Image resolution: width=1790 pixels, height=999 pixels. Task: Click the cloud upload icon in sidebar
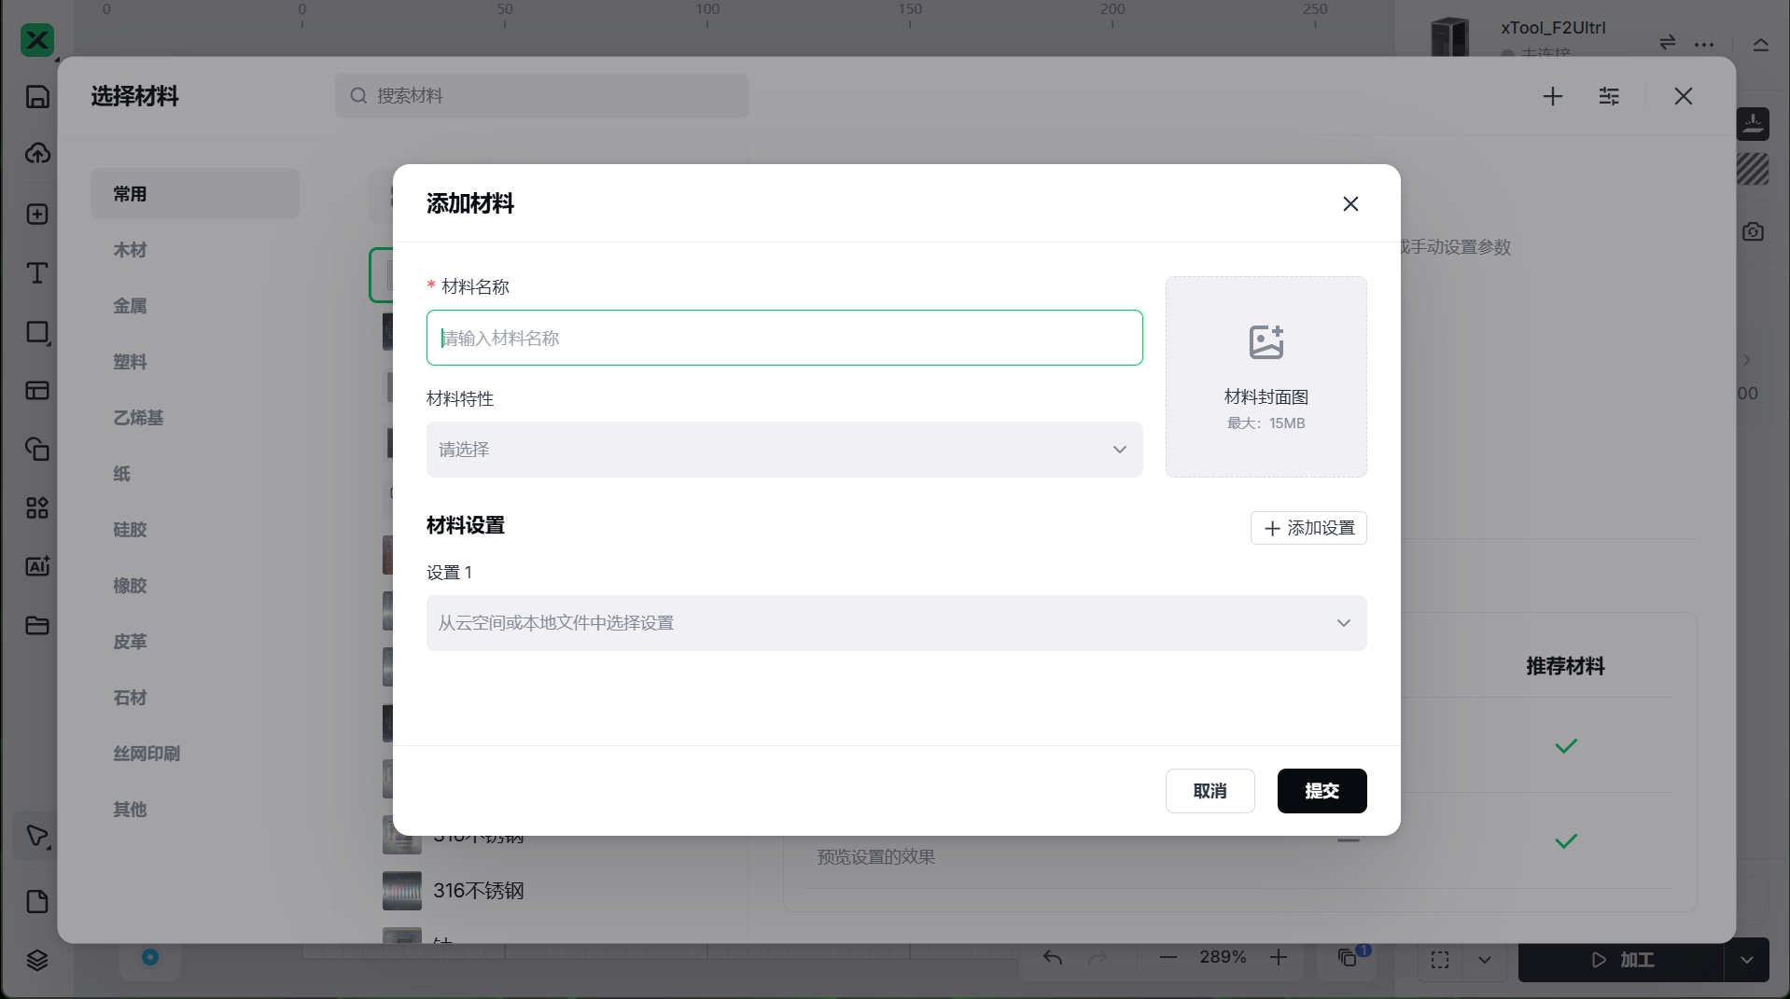tap(37, 154)
